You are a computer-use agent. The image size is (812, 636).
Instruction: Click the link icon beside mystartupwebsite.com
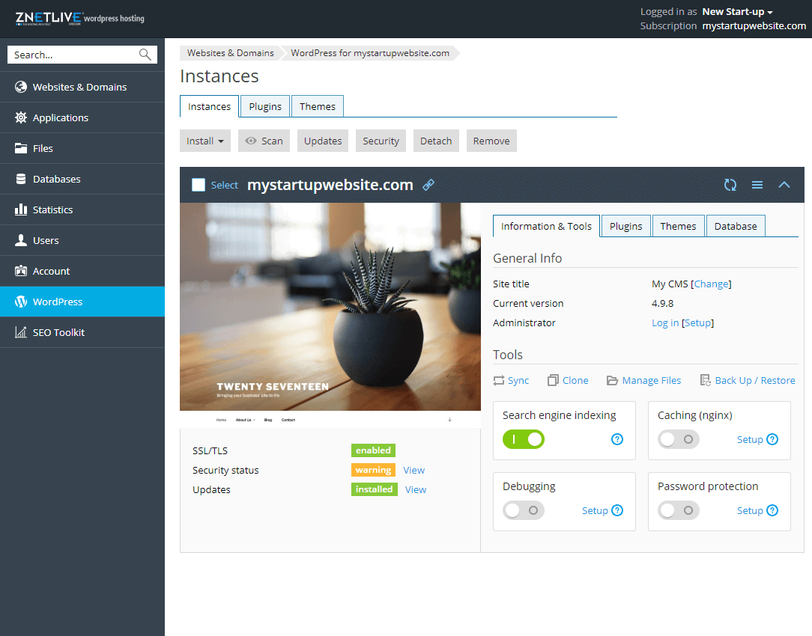428,185
